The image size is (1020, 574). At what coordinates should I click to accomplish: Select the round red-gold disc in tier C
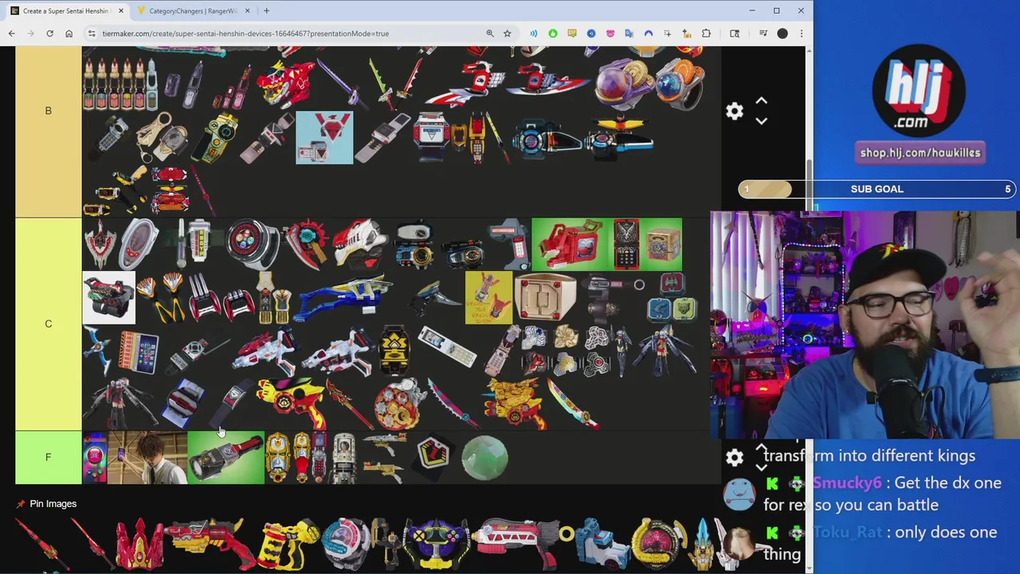[398, 404]
